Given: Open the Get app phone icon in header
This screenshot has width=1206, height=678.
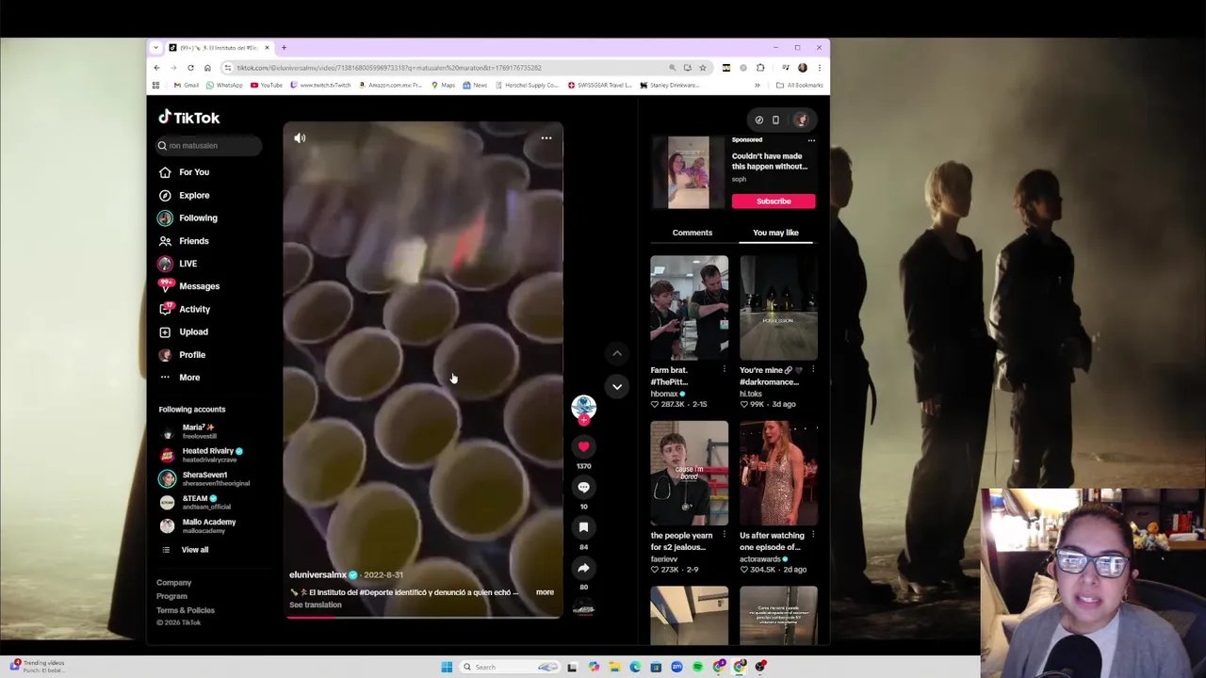Looking at the screenshot, I should (x=775, y=120).
